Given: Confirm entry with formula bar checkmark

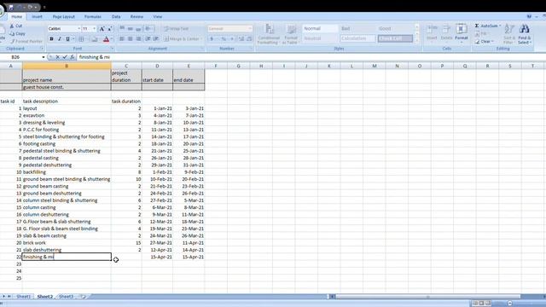Looking at the screenshot, I should pos(65,57).
